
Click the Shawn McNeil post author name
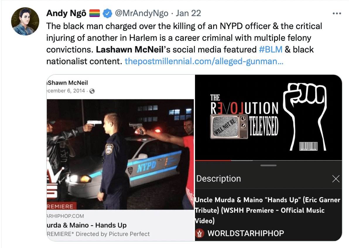67,83
